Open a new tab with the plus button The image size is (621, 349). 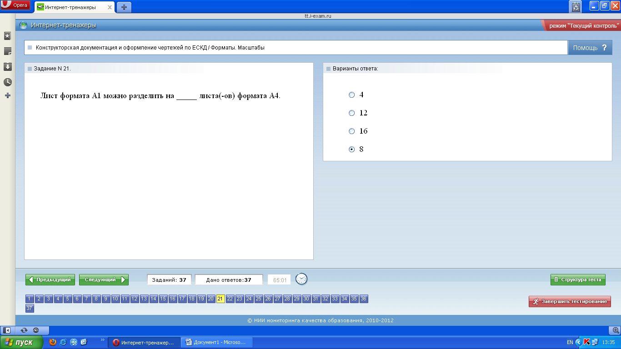coord(124,7)
